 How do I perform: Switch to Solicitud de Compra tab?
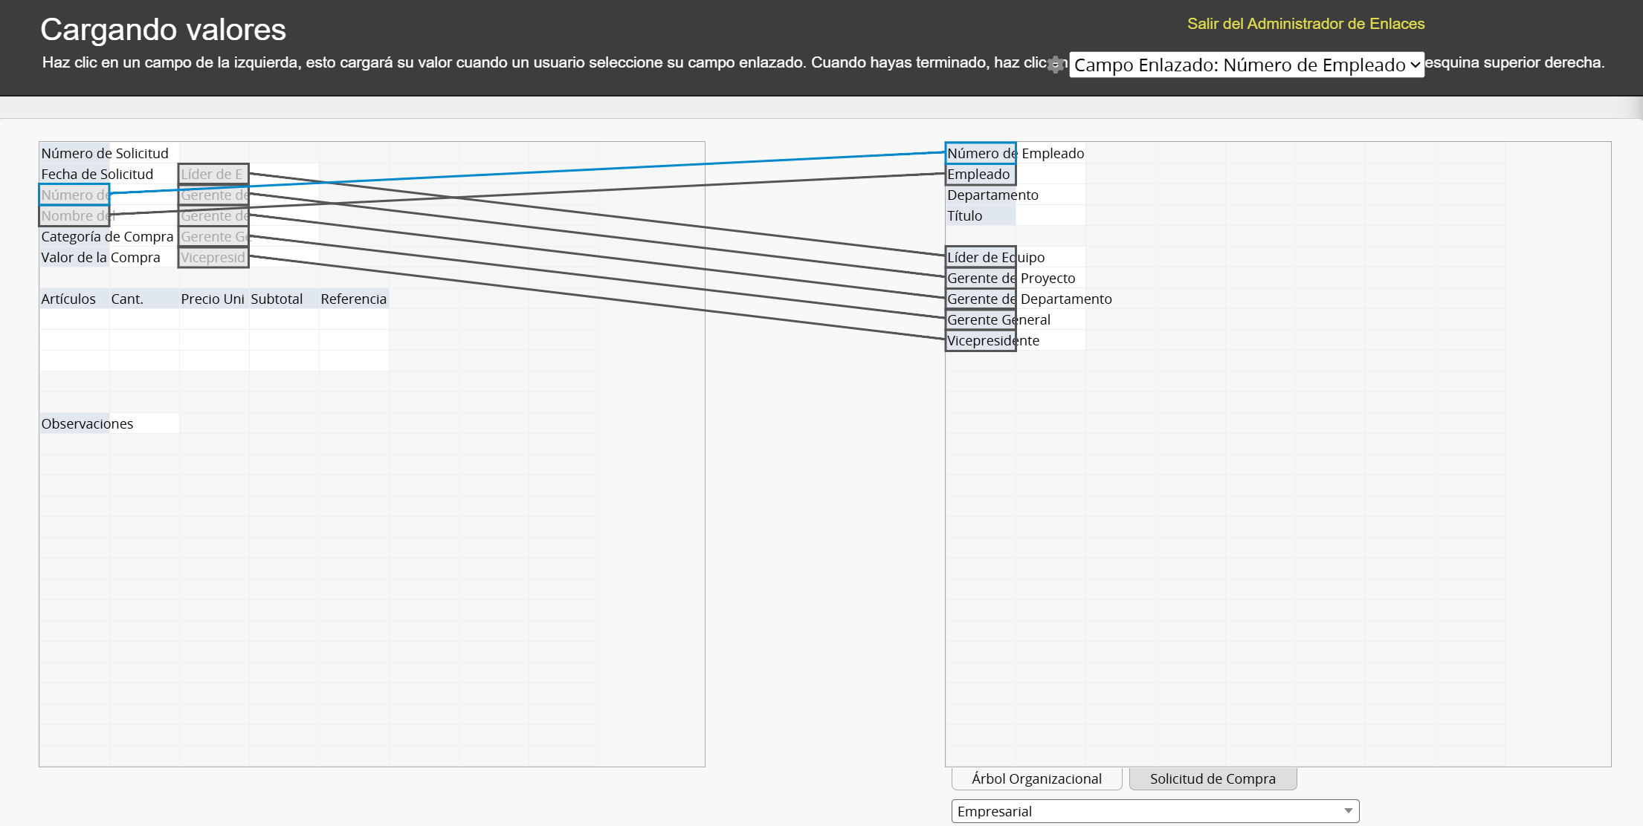1212,778
